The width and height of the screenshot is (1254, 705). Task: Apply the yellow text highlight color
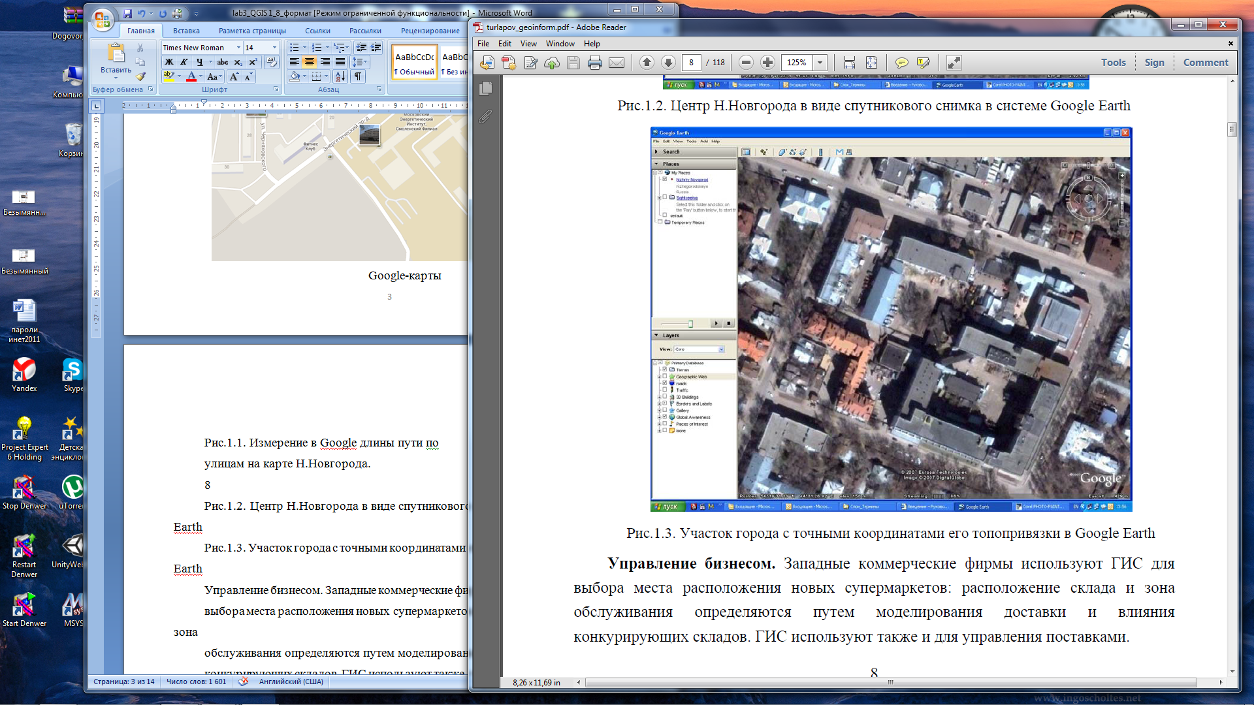coord(169,76)
